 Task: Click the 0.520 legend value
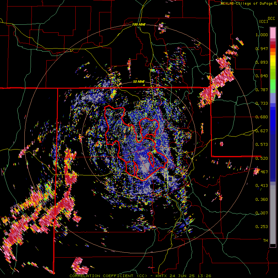[262, 158]
